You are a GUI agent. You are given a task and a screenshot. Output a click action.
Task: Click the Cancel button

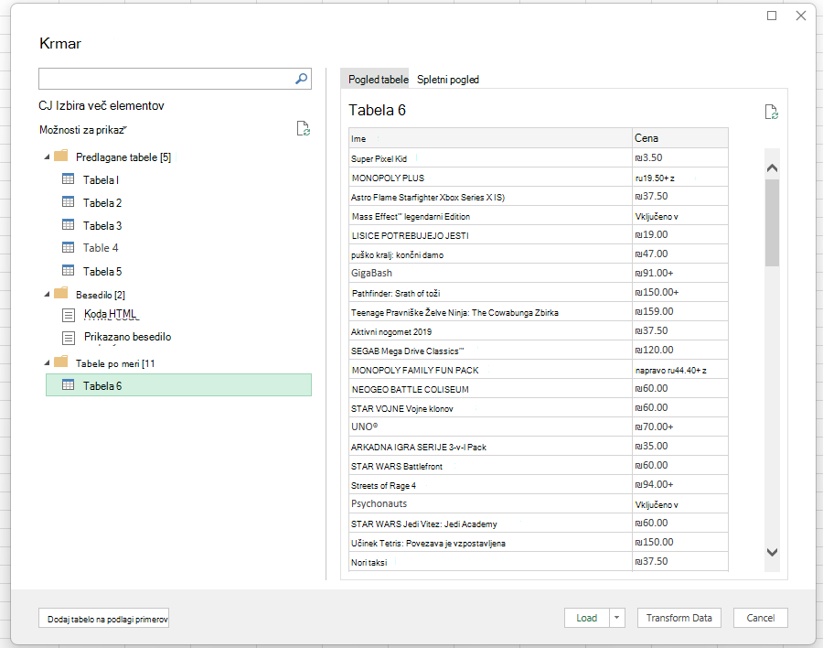761,618
